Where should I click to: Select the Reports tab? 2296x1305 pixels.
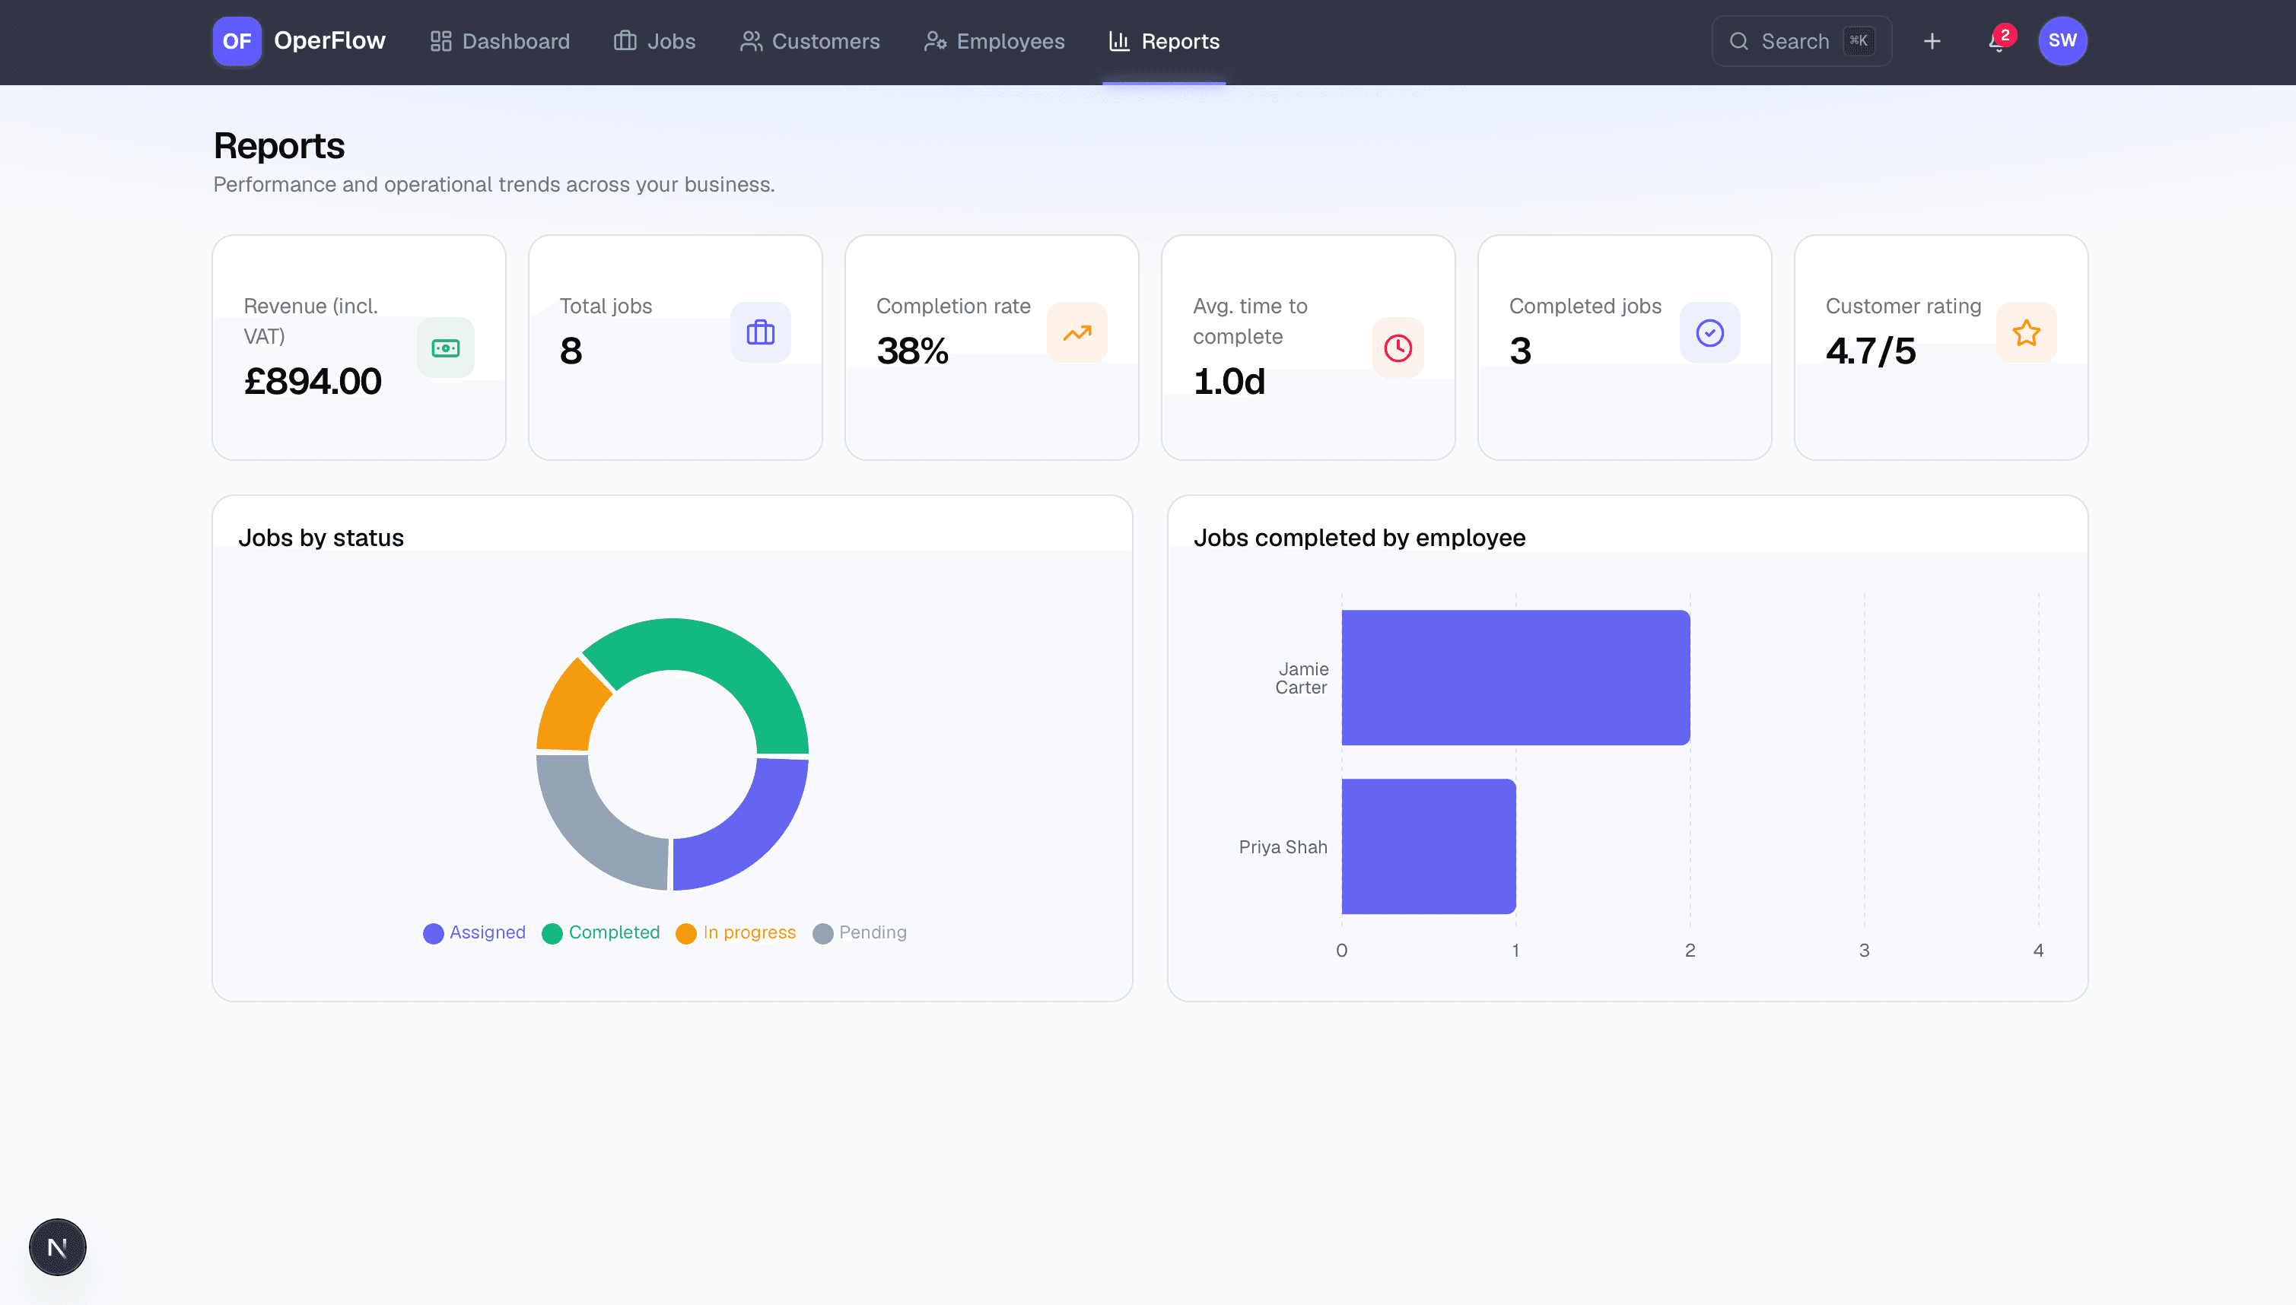pos(1165,41)
